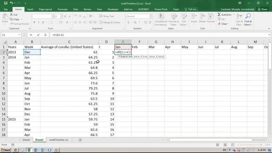The image size is (272, 153).
Task: Expand the Name Box dropdown
Action: (19, 35)
